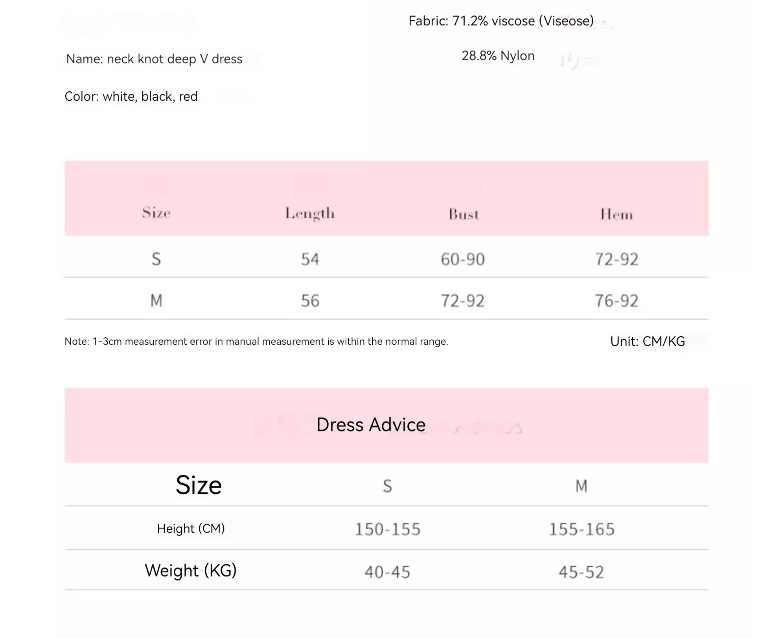Click the M height range 155-165
The image size is (771, 638).
click(581, 529)
